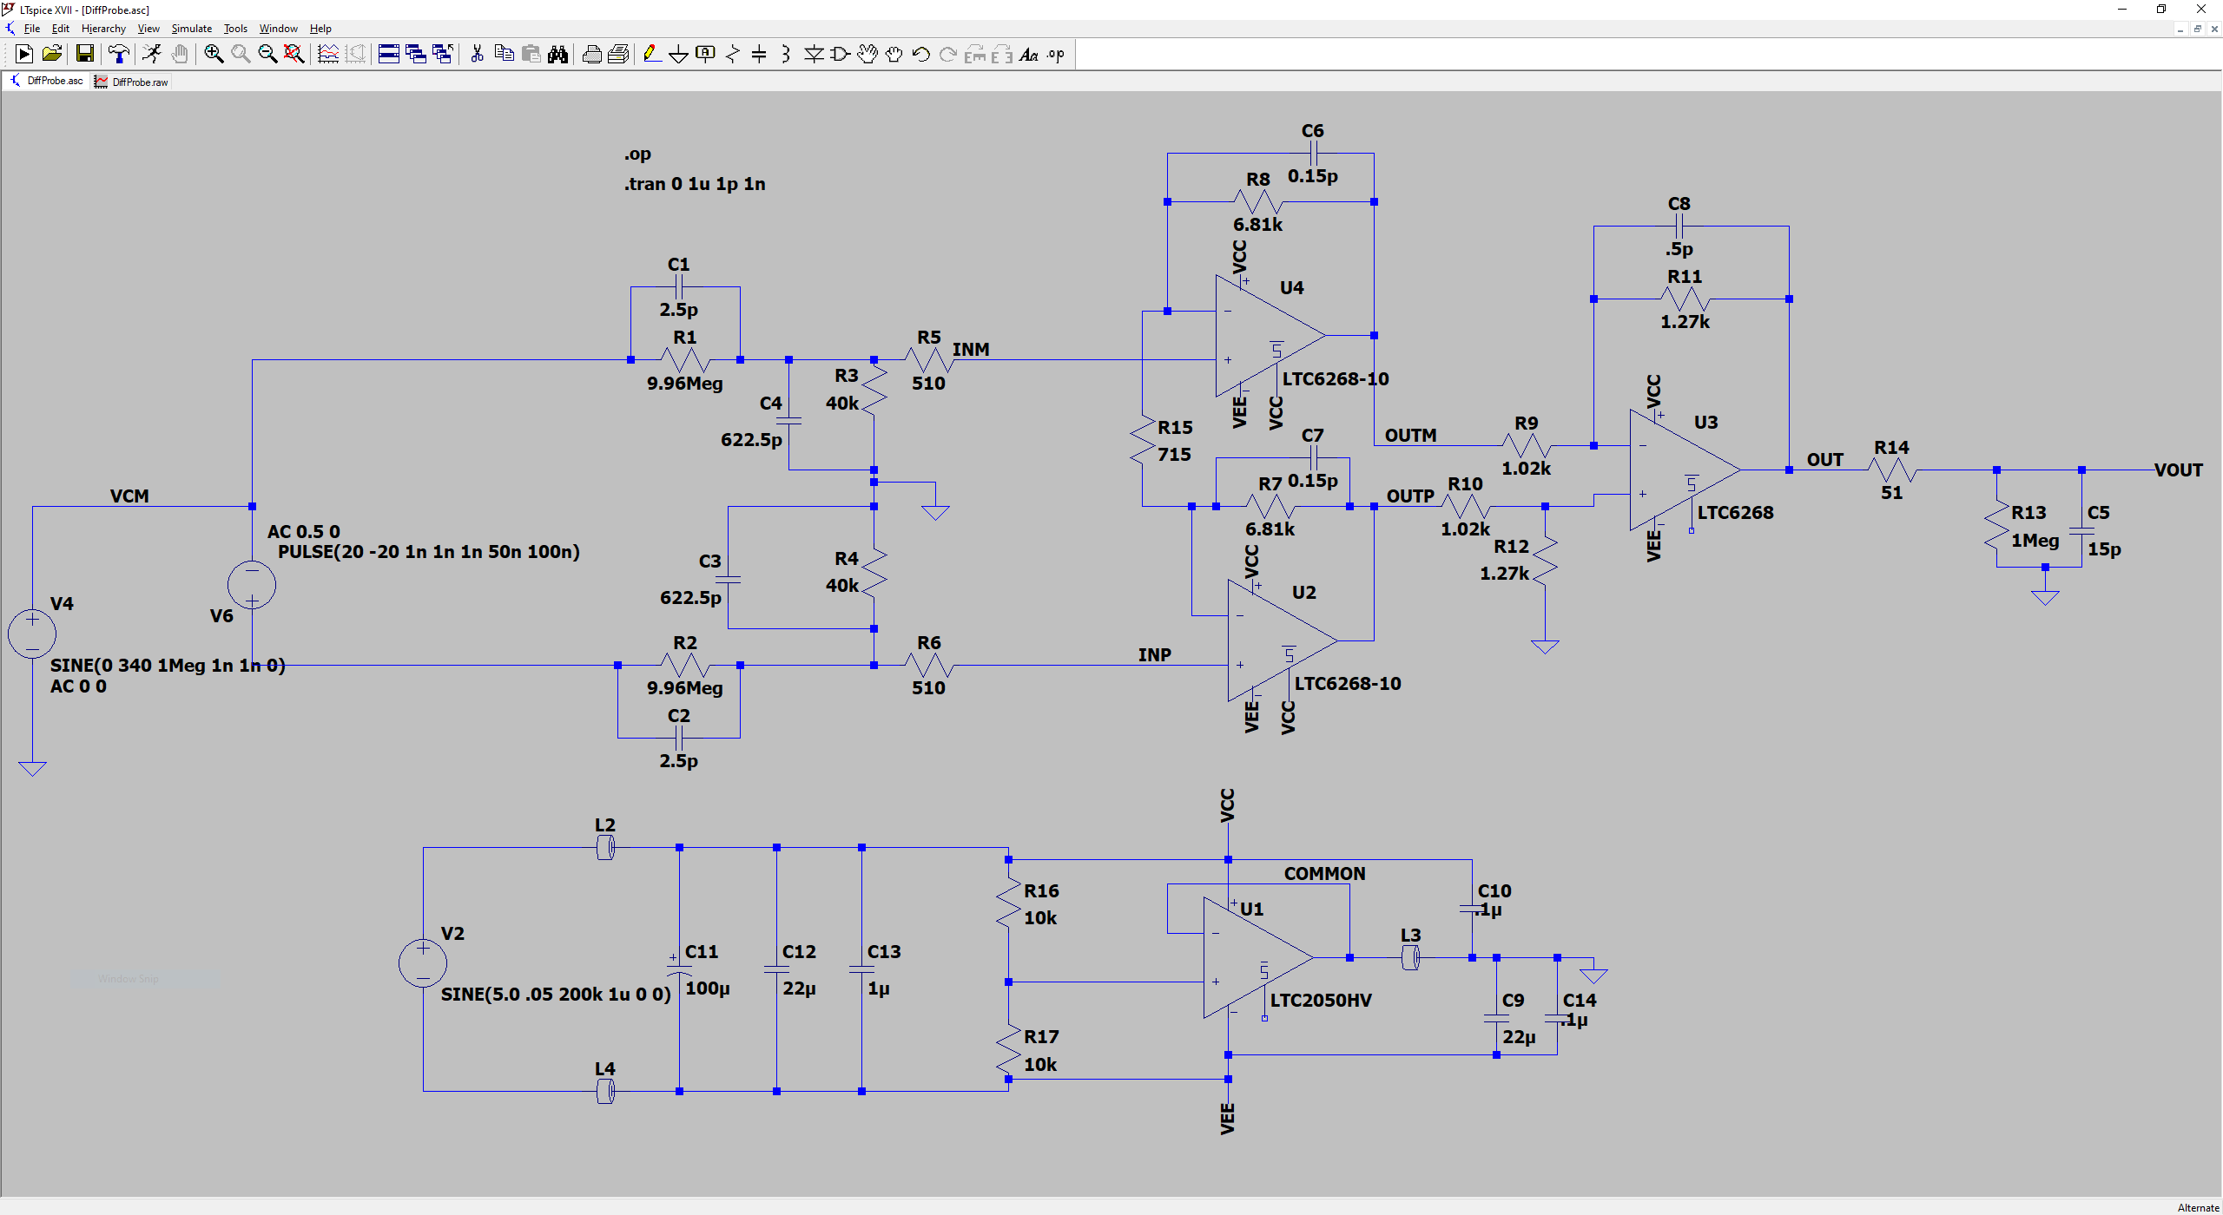The height and width of the screenshot is (1215, 2223).
Task: Run the simulation
Action: tap(23, 54)
